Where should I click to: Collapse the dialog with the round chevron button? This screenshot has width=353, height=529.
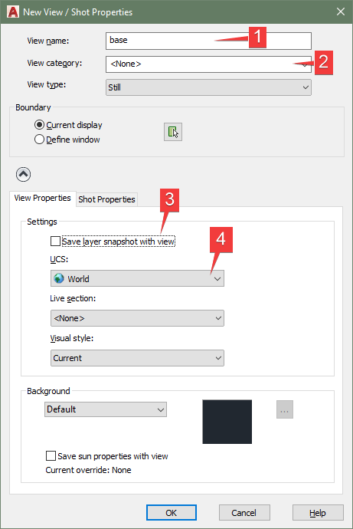point(23,175)
